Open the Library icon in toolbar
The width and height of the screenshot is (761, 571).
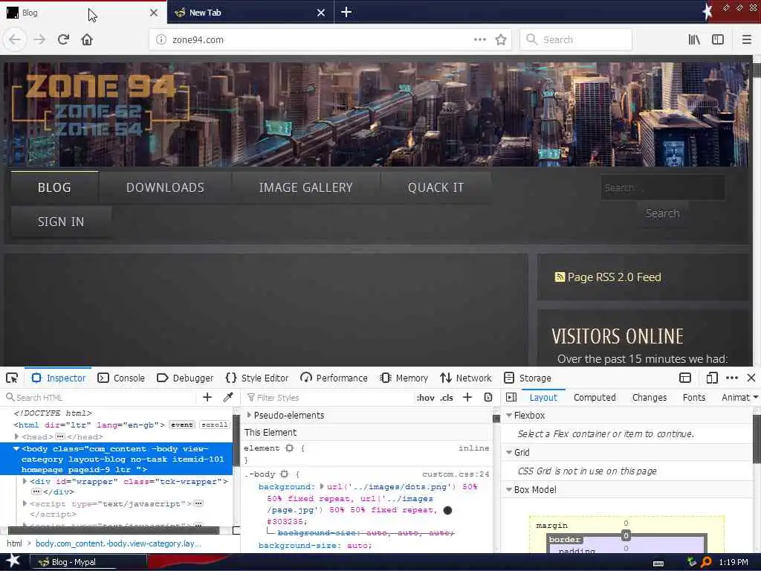[694, 39]
